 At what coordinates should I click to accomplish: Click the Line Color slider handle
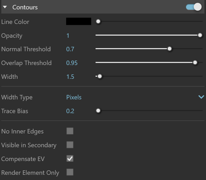coord(98,21)
